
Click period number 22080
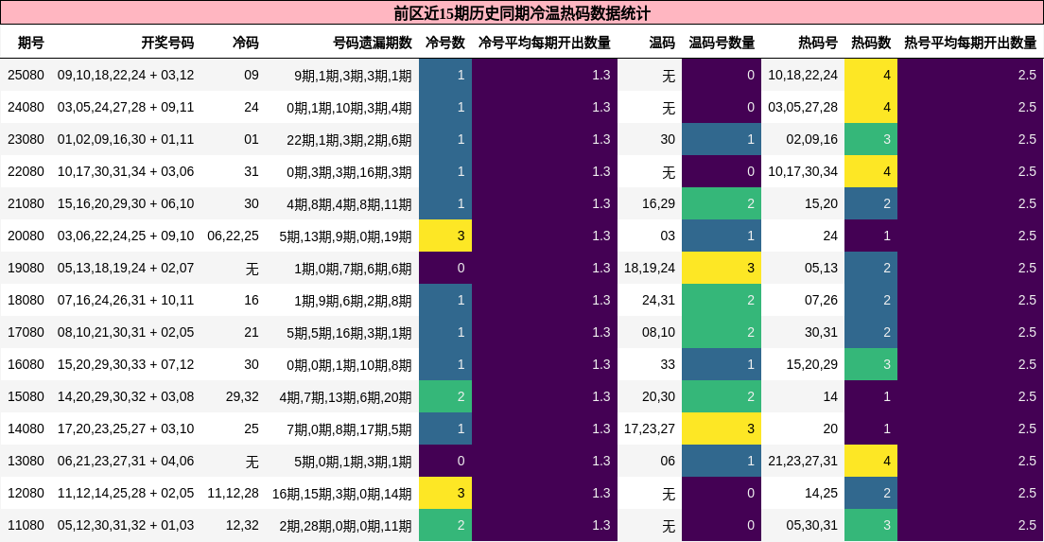click(x=26, y=172)
